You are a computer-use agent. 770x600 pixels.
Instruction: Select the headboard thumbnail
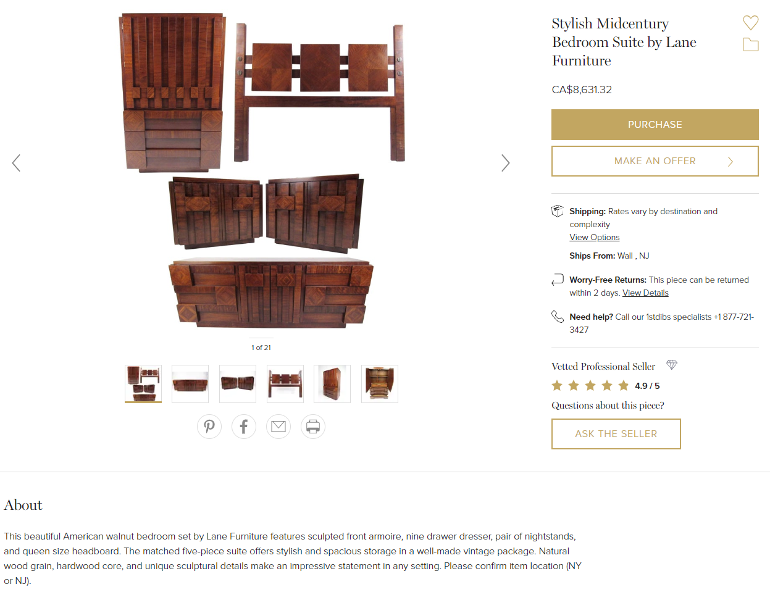click(x=285, y=384)
